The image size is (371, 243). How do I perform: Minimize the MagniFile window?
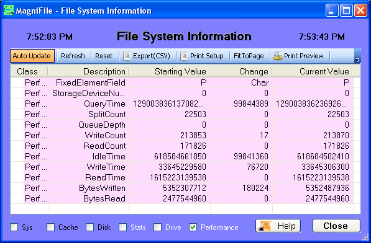[x=331, y=11]
